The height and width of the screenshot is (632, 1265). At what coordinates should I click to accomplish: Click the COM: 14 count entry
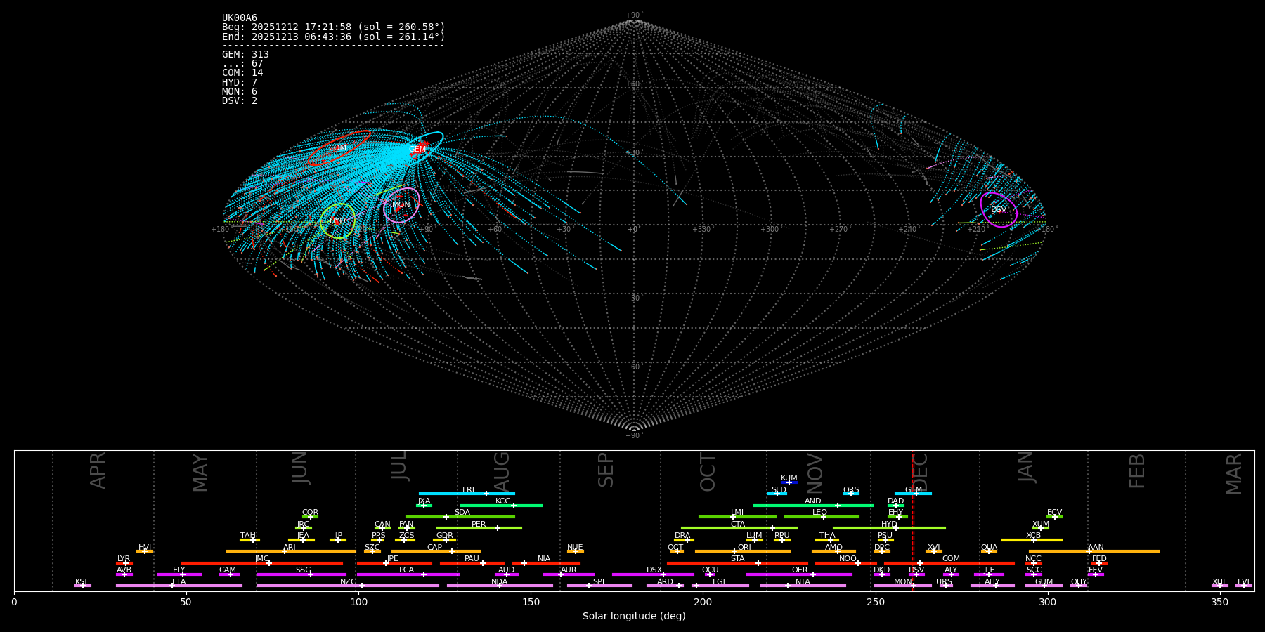242,73
